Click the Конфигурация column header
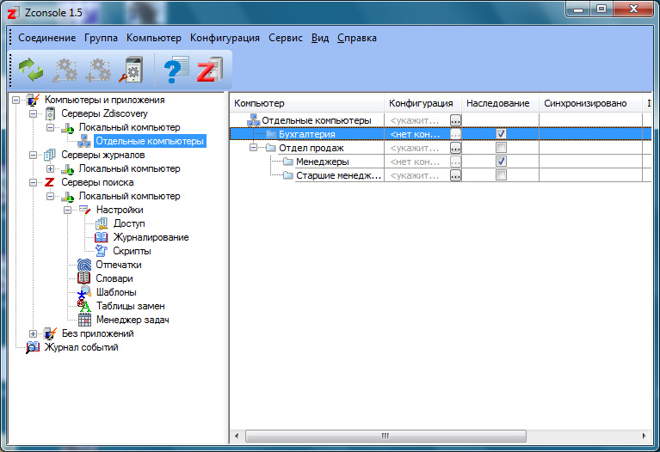Viewport: 660px width, 452px height. [x=423, y=103]
